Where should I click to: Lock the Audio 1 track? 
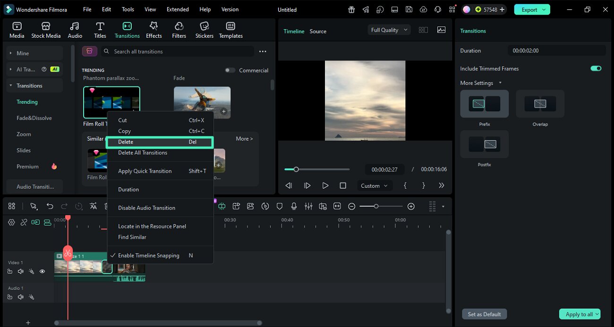click(10, 297)
